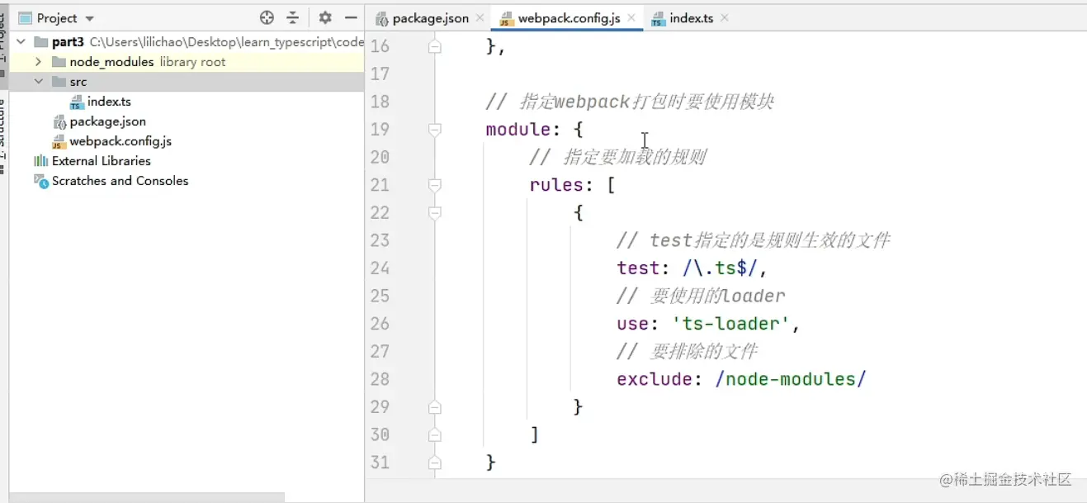Image resolution: width=1087 pixels, height=503 pixels.
Task: Click the collapse all icon in Project panel
Action: [292, 17]
